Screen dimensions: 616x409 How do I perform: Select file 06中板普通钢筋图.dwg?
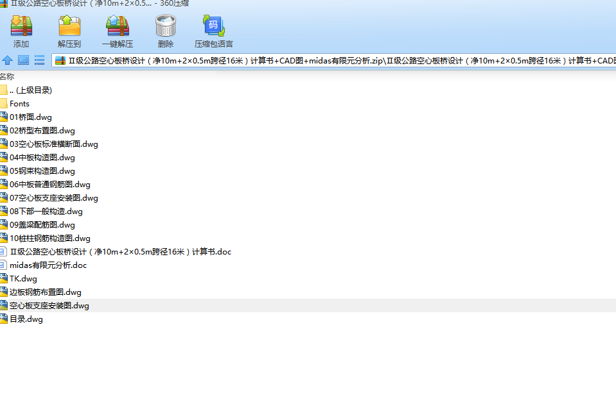[x=50, y=184]
